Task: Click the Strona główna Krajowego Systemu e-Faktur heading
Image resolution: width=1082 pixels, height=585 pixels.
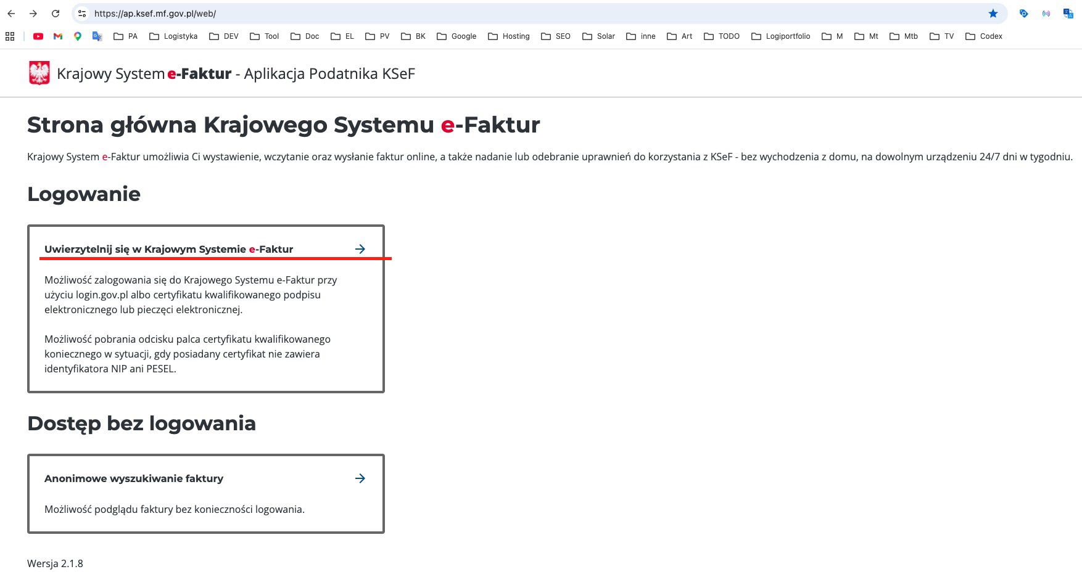Action: pos(284,125)
